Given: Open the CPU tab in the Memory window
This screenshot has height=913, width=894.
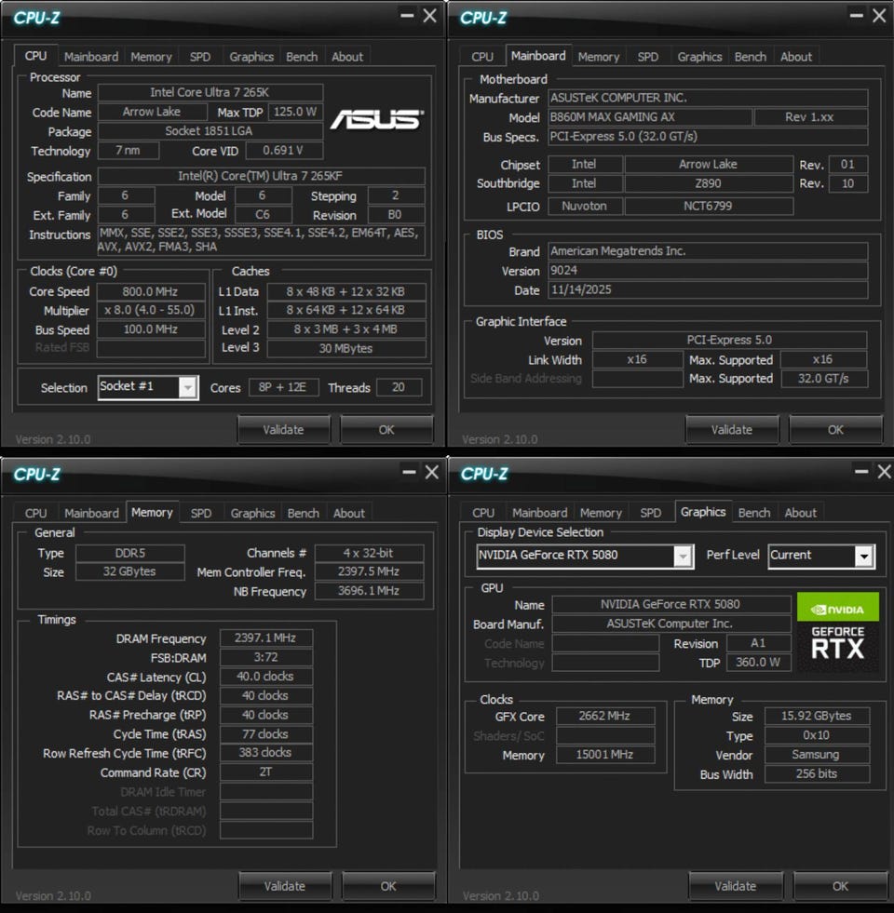Looking at the screenshot, I should [35, 513].
